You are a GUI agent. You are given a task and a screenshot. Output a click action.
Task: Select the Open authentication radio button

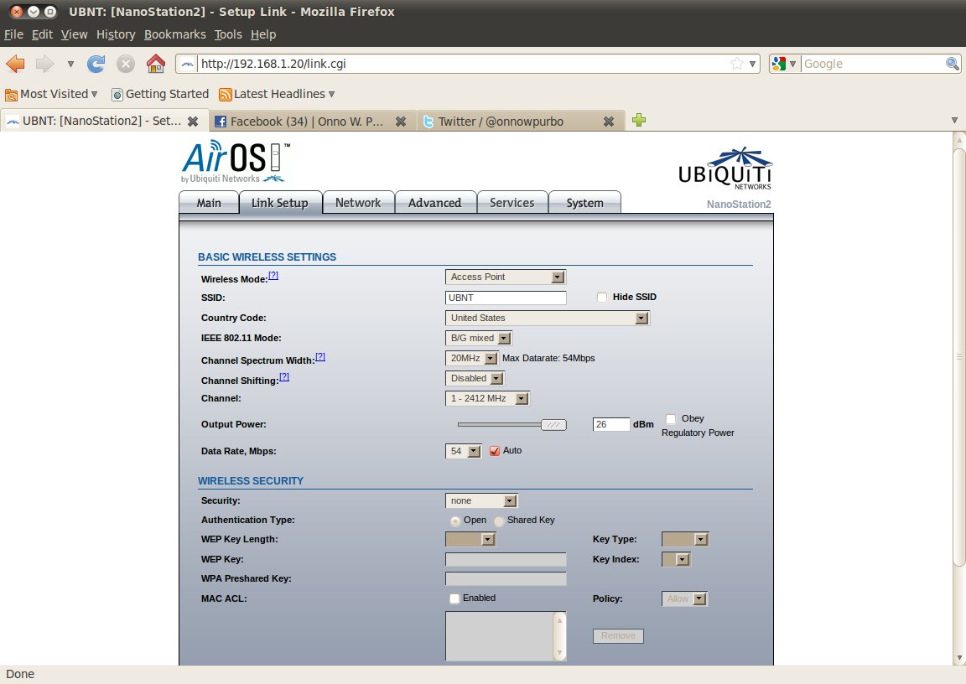[454, 521]
